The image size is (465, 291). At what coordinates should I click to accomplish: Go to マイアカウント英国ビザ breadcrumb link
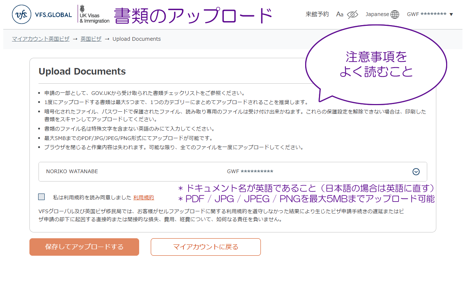click(x=41, y=39)
